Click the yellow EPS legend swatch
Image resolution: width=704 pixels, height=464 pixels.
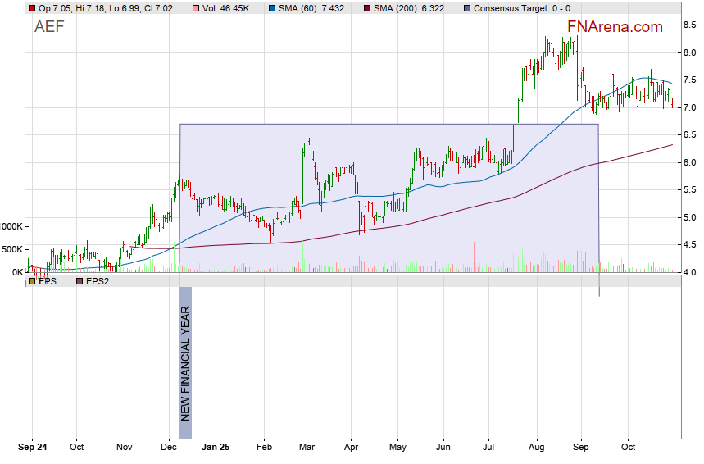(32, 281)
